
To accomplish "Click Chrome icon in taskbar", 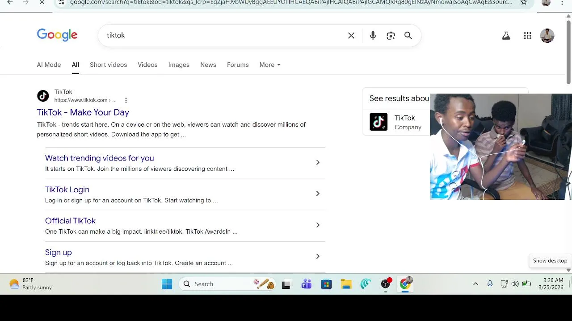I will click(405, 284).
